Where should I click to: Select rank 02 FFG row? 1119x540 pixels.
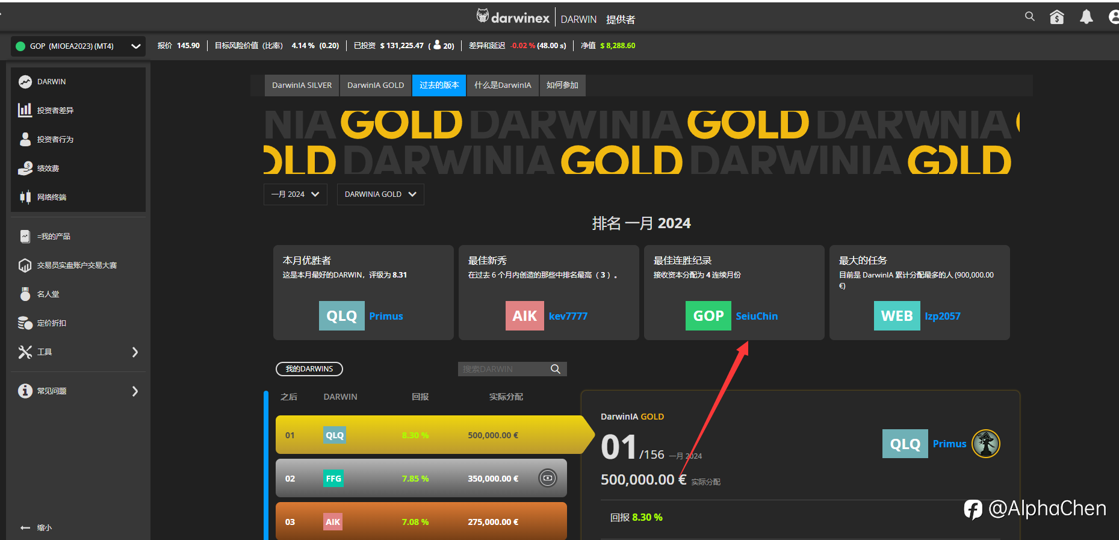tap(421, 478)
